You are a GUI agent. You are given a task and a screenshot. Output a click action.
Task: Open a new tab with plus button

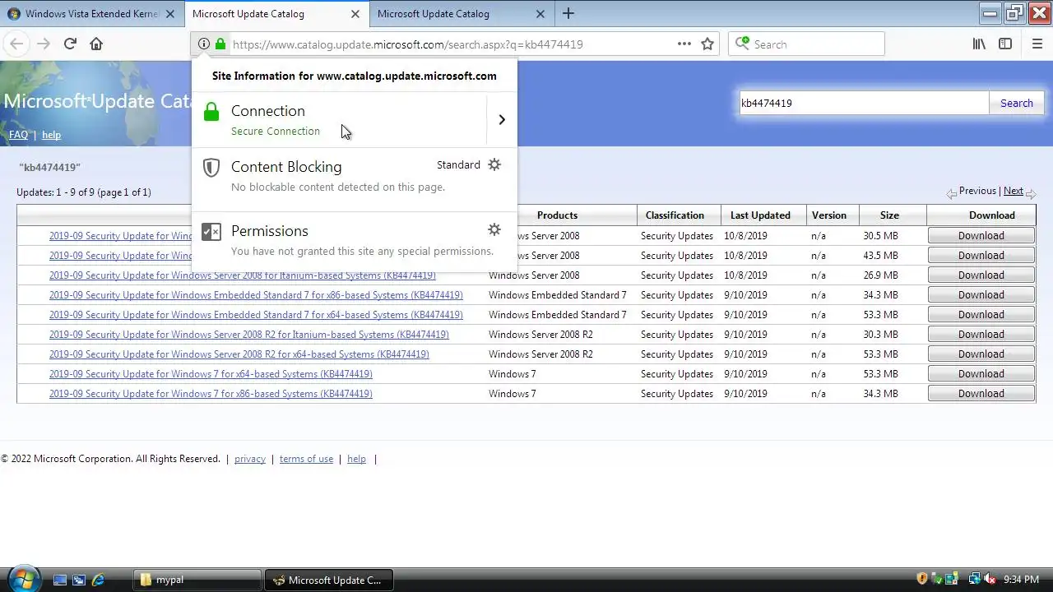[x=568, y=13]
